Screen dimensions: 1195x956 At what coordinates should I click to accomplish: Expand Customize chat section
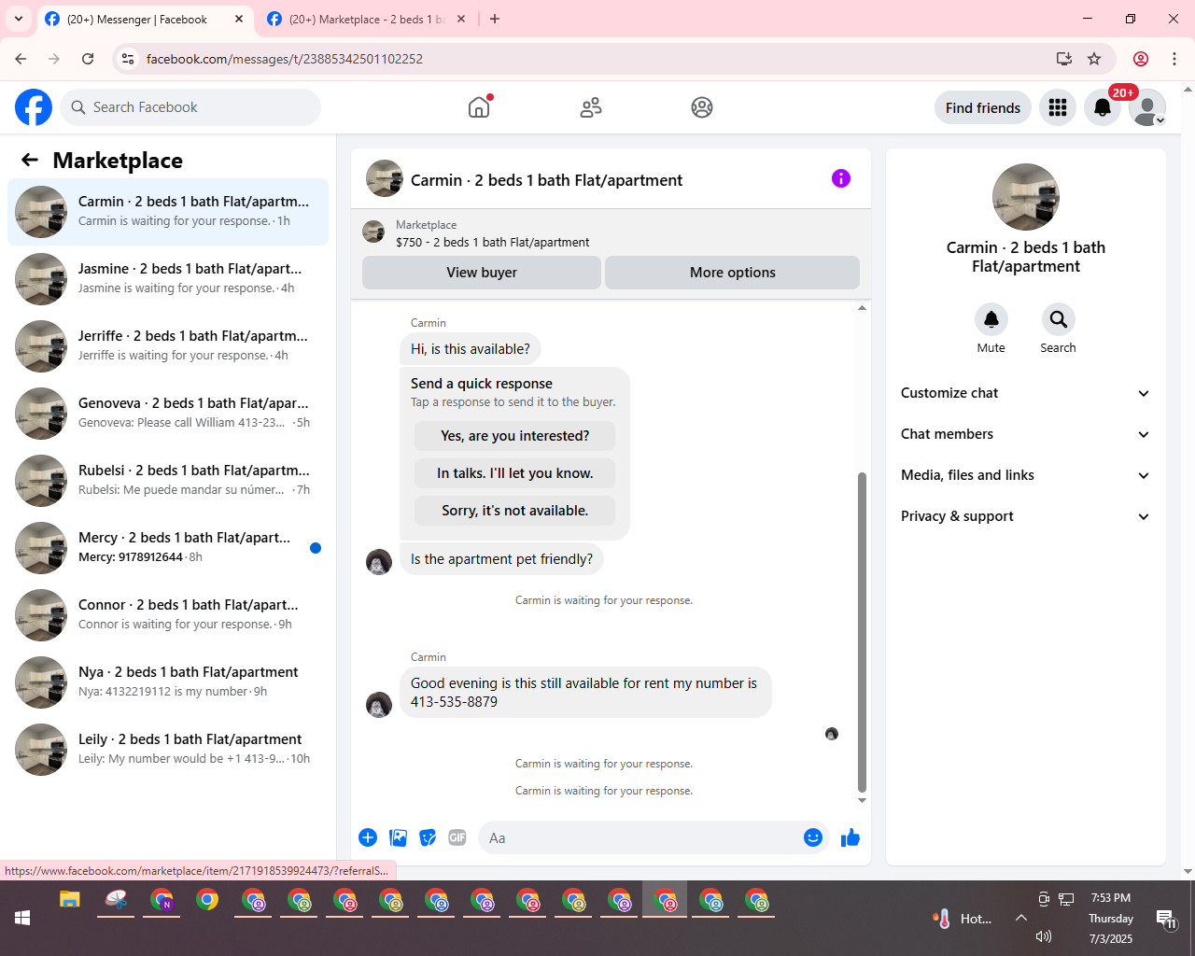(1025, 393)
